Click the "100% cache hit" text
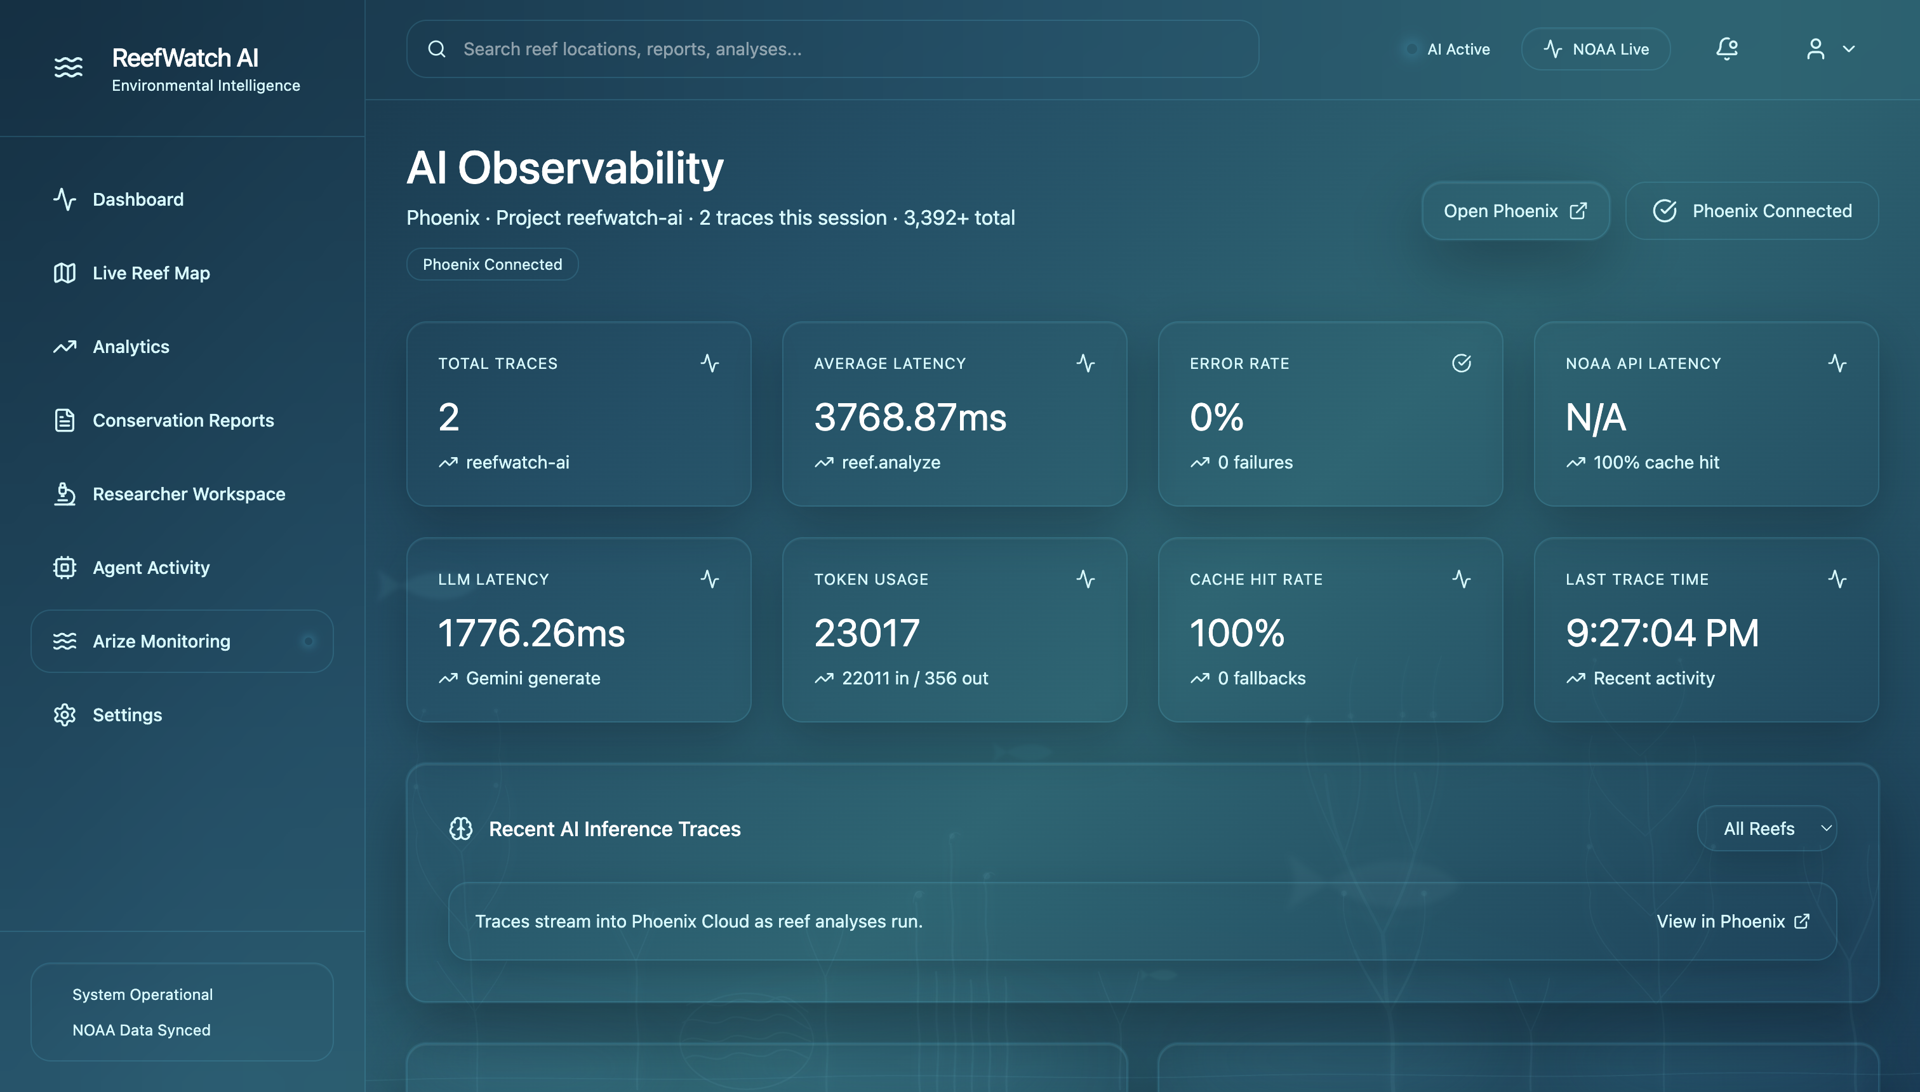Image resolution: width=1920 pixels, height=1092 pixels. tap(1657, 462)
